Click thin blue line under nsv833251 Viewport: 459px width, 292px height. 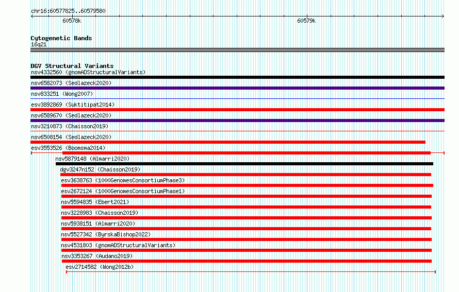click(x=237, y=99)
